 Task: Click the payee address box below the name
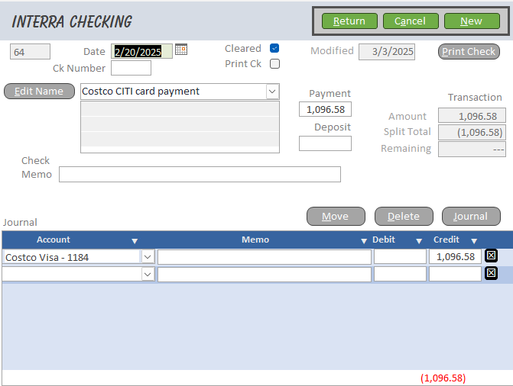(x=180, y=127)
